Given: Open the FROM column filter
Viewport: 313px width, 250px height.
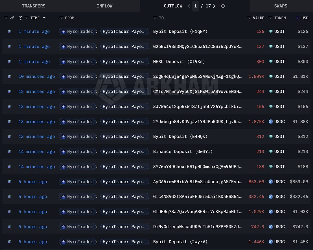Looking at the screenshot, I should [x=61, y=18].
